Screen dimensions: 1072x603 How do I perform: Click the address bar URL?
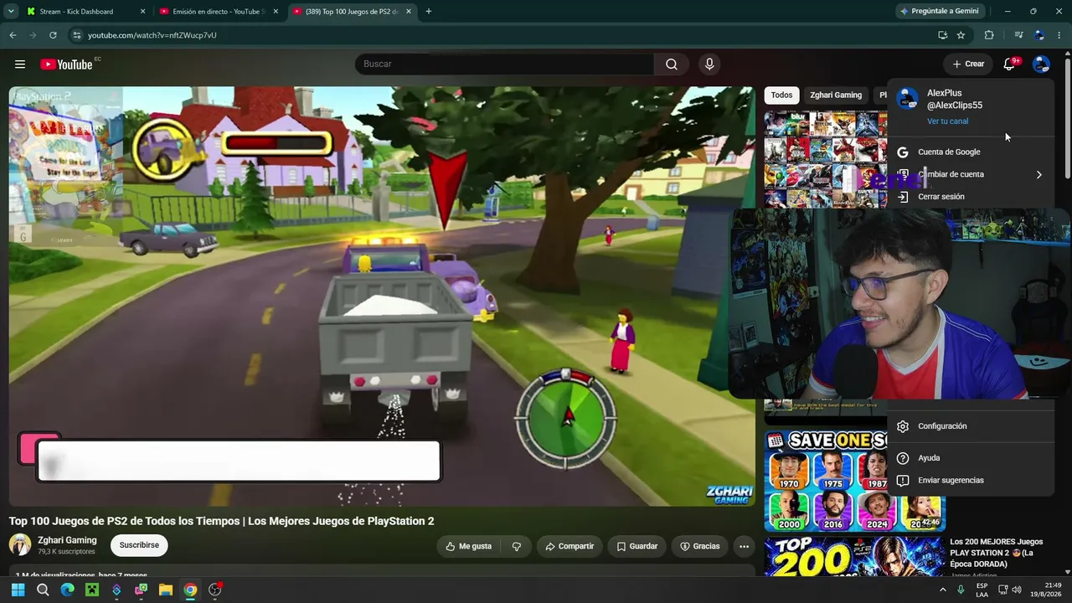click(x=152, y=35)
